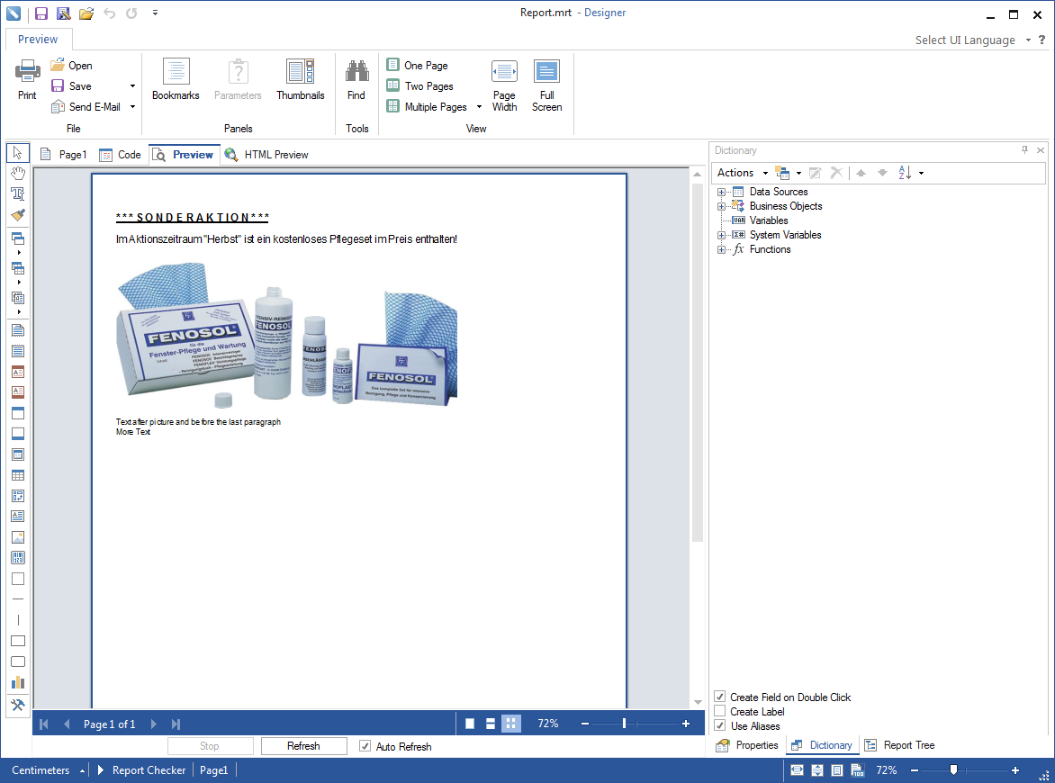Set view to Page Width

[504, 85]
